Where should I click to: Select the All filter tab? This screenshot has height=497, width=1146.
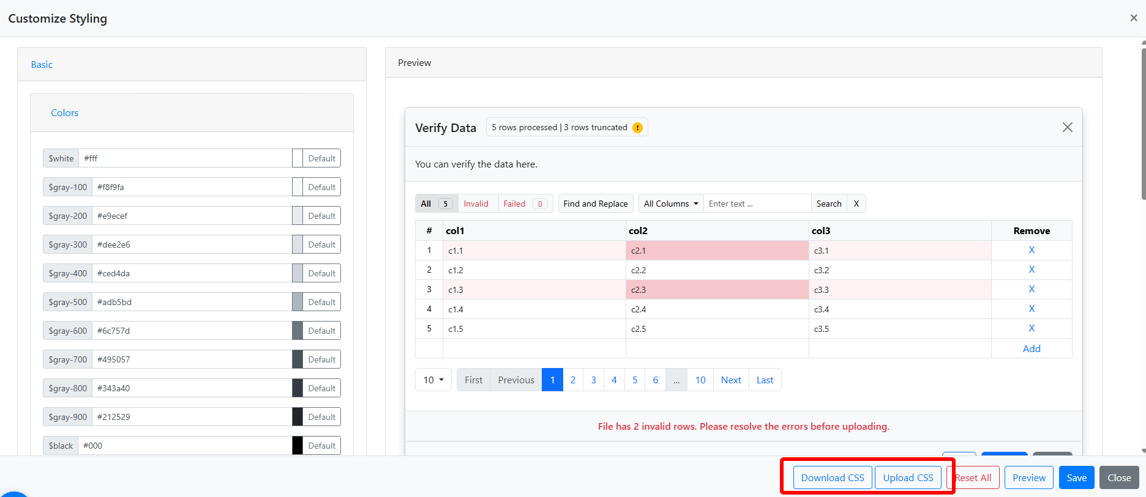(x=436, y=204)
